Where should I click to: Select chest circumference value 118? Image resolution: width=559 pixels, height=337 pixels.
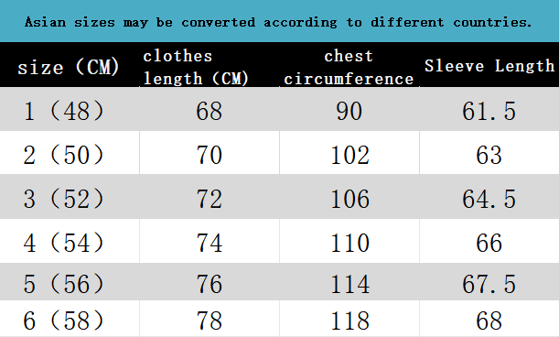pyautogui.click(x=349, y=319)
